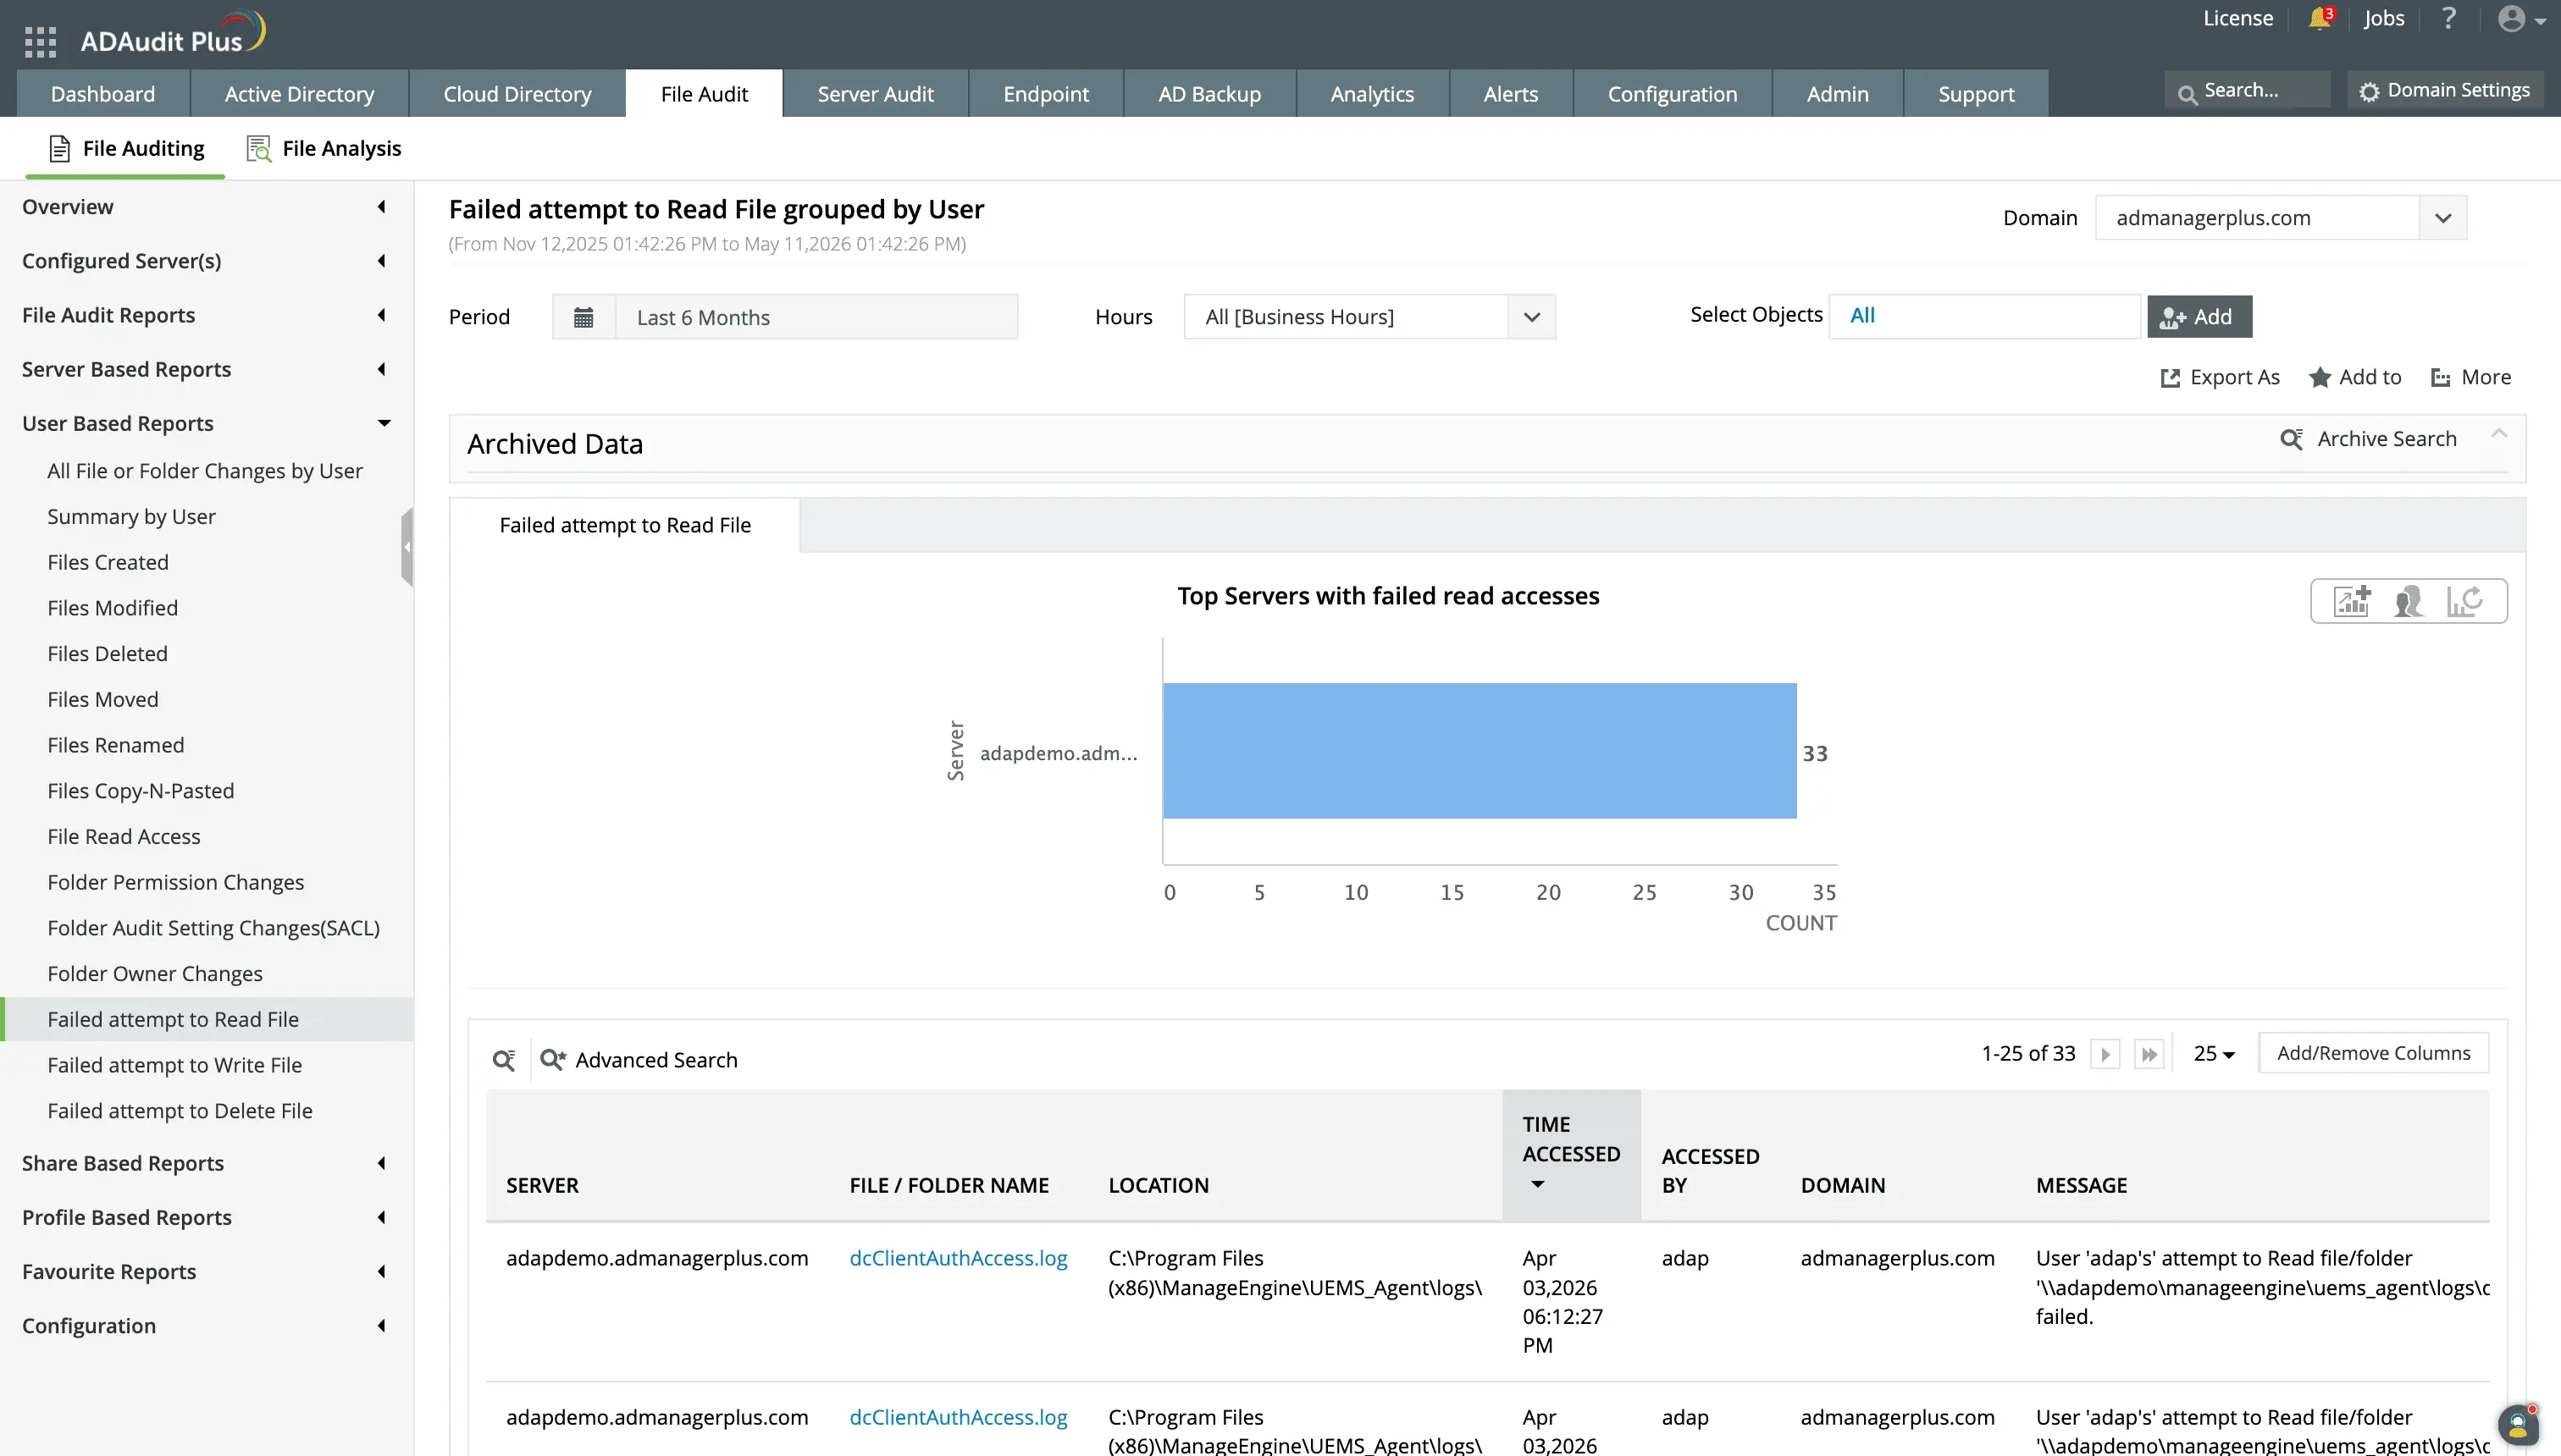Expand the Configured Server(s) section
This screenshot has width=2561, height=1456.
pos(206,261)
